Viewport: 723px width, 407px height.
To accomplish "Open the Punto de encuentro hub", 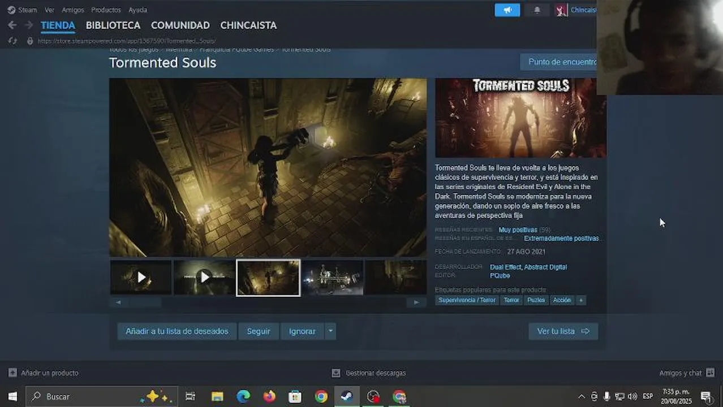I will click(x=559, y=62).
